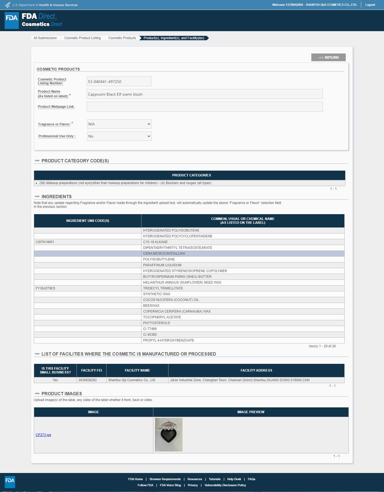The image size is (384, 492).
Task: Collapse the List of Facilities section
Action: (37, 354)
